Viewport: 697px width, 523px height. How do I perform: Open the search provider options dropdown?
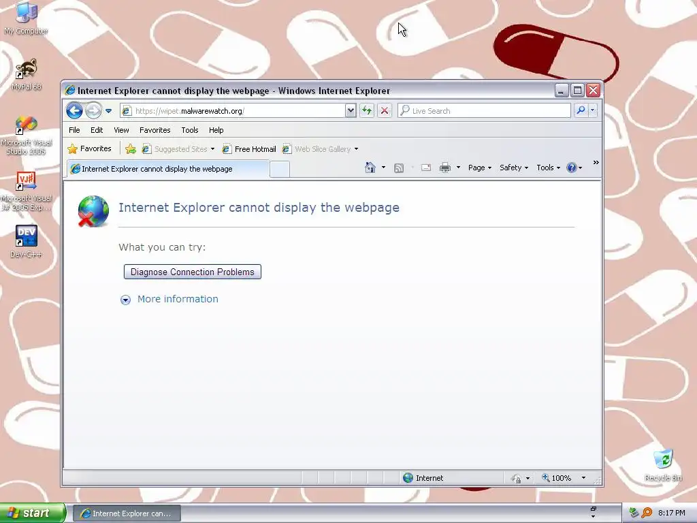[593, 110]
